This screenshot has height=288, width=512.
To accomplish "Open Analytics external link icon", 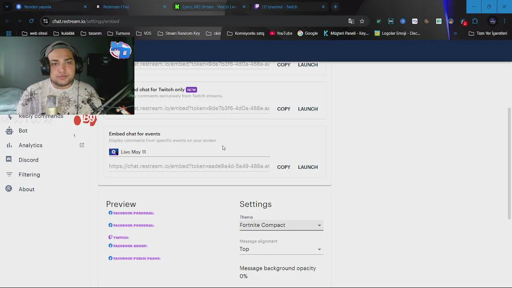I will click(x=82, y=145).
